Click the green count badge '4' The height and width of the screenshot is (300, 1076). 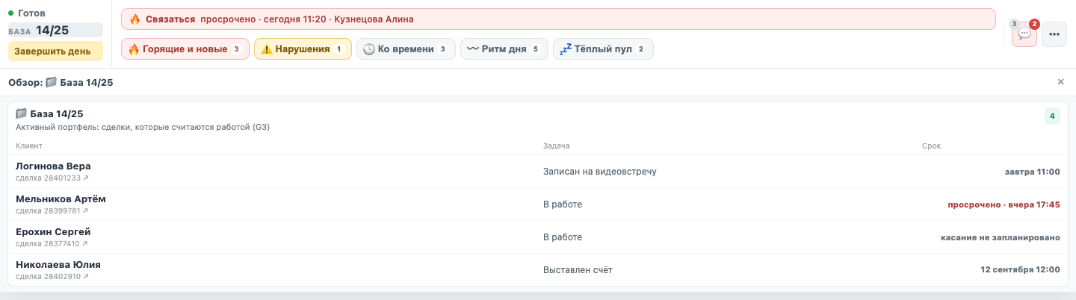pyautogui.click(x=1052, y=116)
